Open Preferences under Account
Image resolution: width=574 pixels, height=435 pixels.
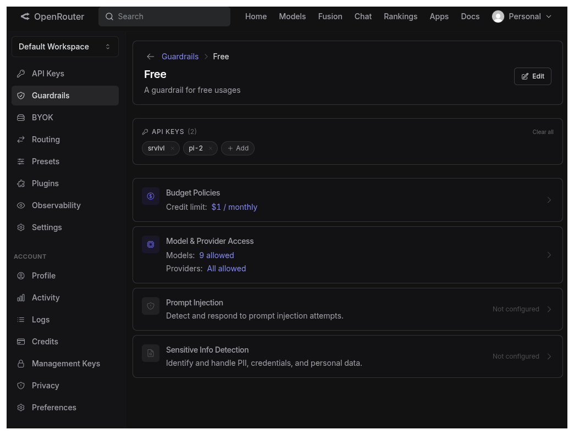point(65,407)
